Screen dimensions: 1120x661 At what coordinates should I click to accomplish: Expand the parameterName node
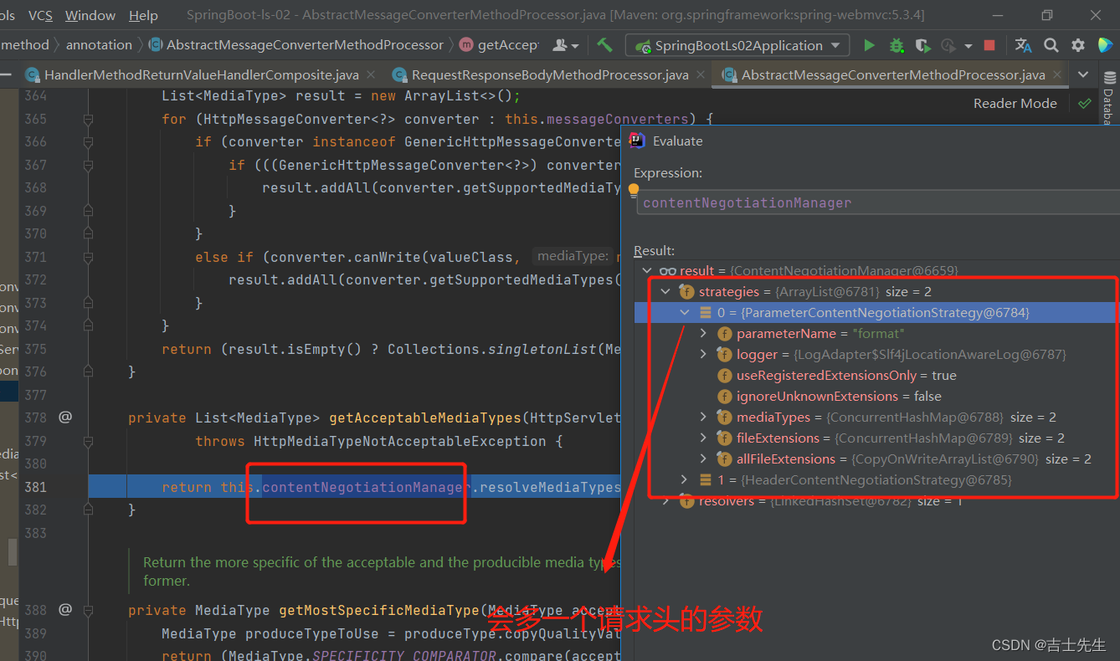(x=704, y=333)
